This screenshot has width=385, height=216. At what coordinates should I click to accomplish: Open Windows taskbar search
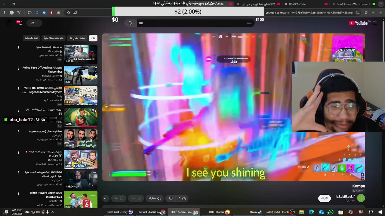(371, 212)
